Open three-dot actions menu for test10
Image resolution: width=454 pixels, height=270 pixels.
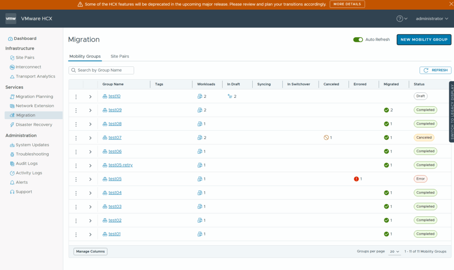[x=76, y=96]
